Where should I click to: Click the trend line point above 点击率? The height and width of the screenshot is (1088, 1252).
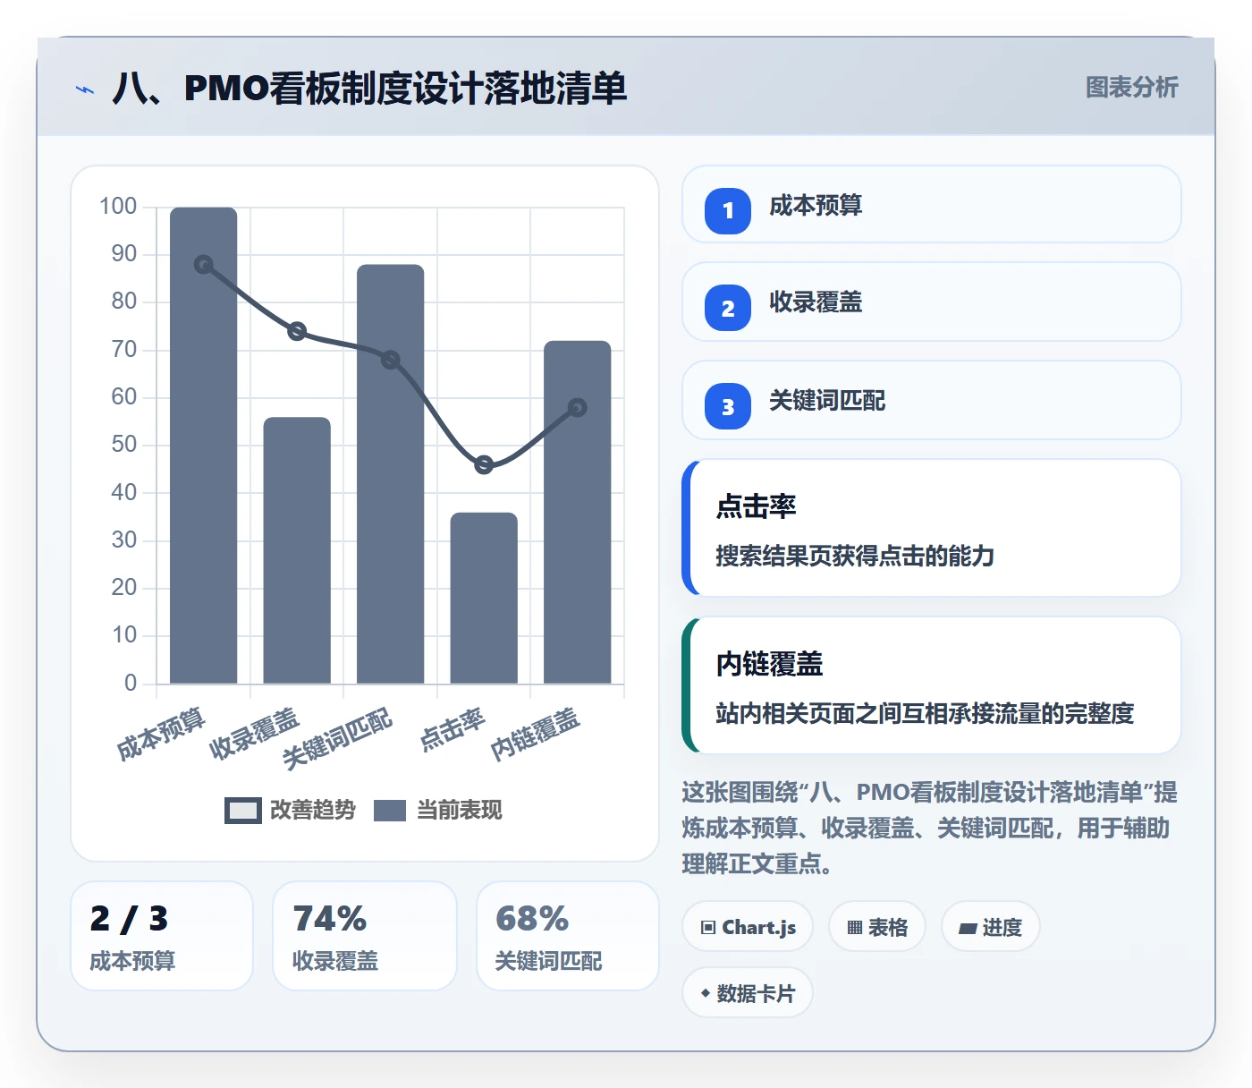click(484, 464)
